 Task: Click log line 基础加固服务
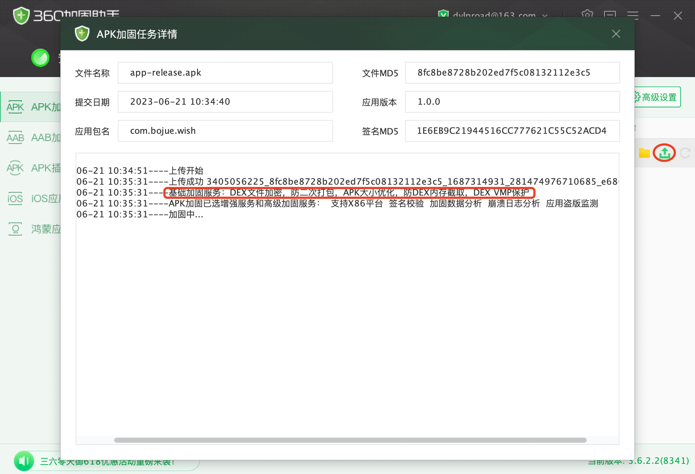(303, 192)
